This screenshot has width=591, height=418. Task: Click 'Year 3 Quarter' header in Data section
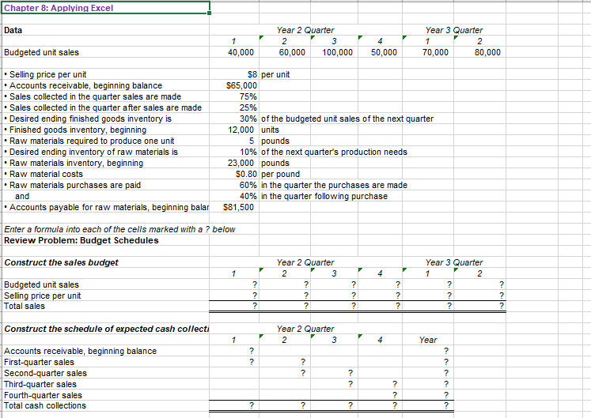click(454, 30)
